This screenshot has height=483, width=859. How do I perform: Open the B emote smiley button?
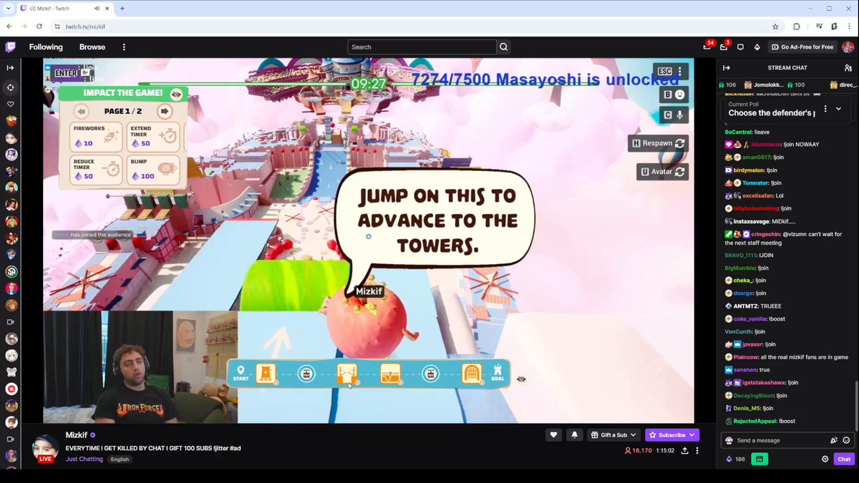pos(674,94)
